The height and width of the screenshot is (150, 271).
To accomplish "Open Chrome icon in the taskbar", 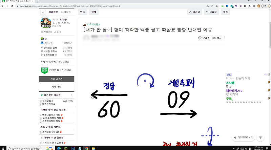I will click(x=87, y=148).
